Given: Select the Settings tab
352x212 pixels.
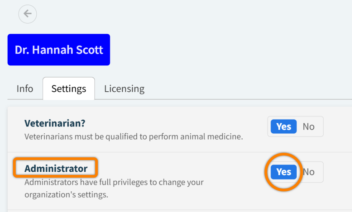Looking at the screenshot, I should (x=69, y=89).
